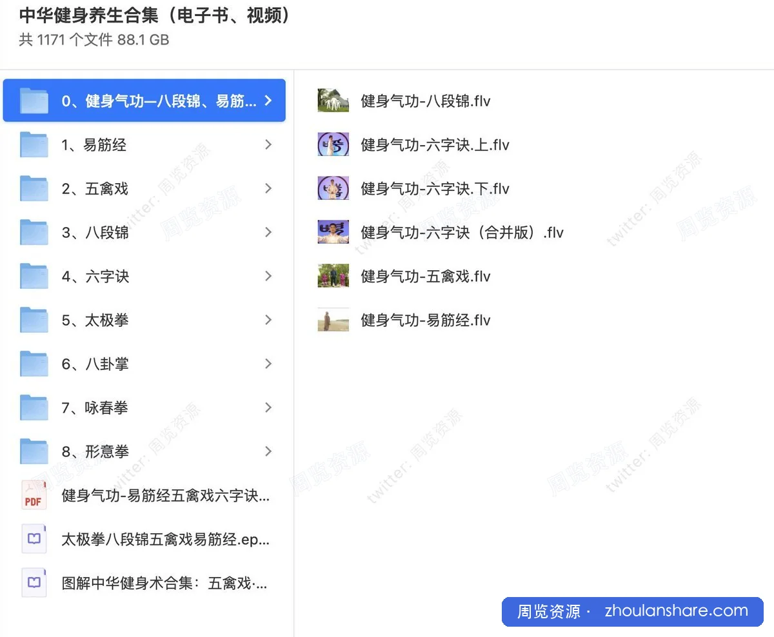Screen dimensions: 774x637
Task: Expand chevron next to 1、易筋经
Action: coord(268,145)
